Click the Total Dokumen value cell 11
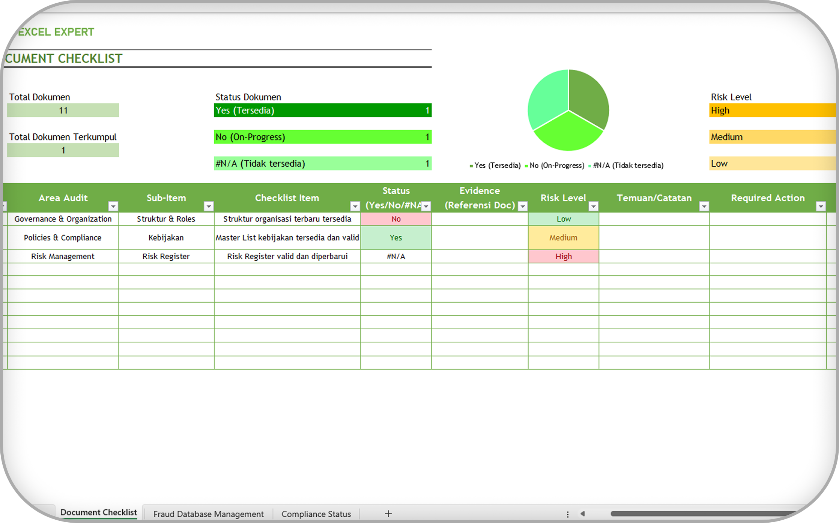Screen dimensions: 839x523 click(x=63, y=111)
